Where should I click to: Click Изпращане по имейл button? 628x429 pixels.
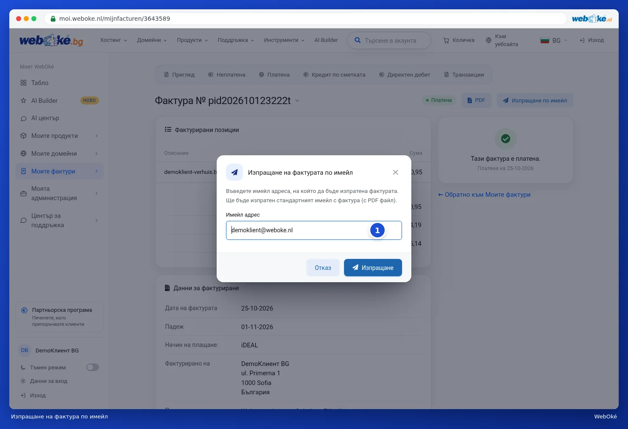click(535, 100)
